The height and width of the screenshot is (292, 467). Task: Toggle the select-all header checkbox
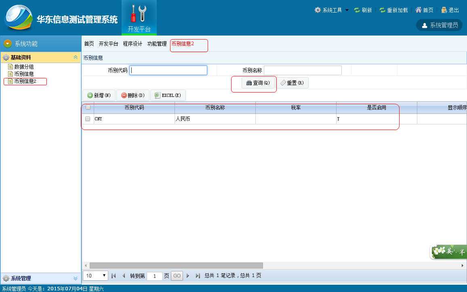88,107
